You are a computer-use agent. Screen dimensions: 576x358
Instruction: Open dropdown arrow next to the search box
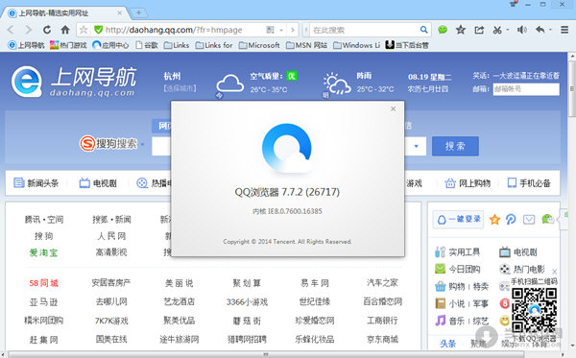coord(417,146)
